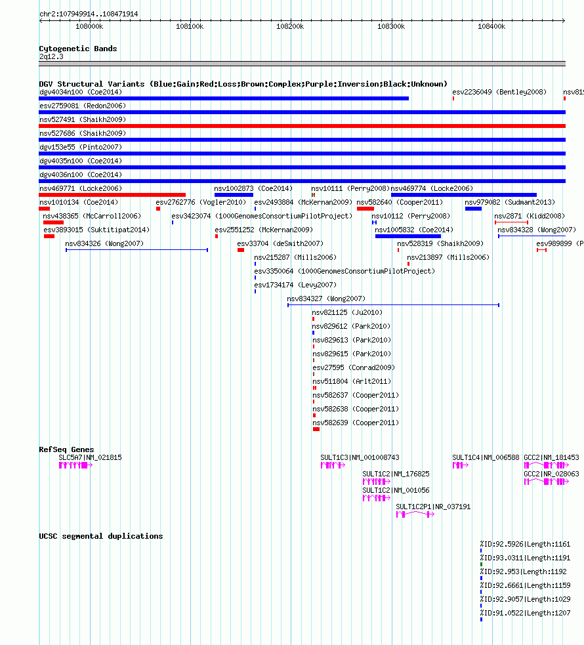
Task: Click the nsv834327 (Wong2007) interval line
Action: point(394,305)
